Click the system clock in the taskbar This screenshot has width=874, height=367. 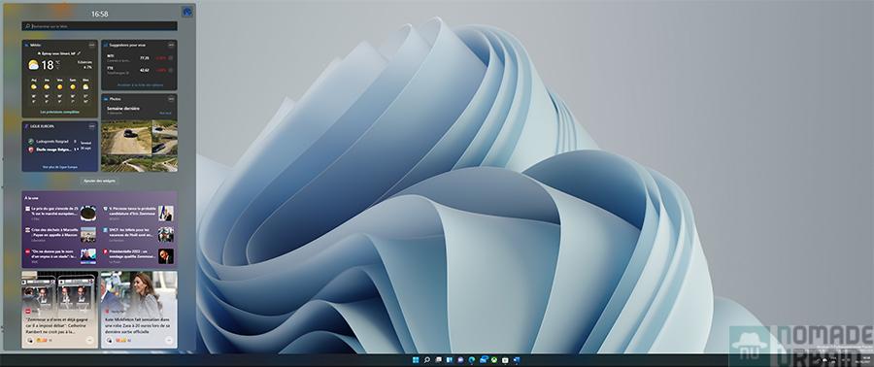[863, 360]
